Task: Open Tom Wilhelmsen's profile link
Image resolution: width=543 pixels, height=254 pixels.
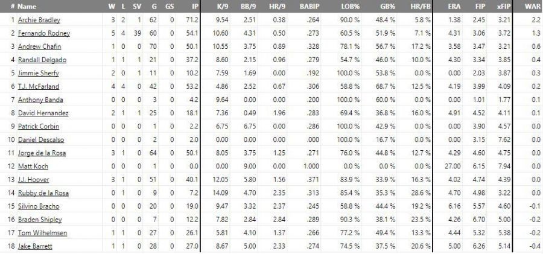Action: (x=42, y=233)
